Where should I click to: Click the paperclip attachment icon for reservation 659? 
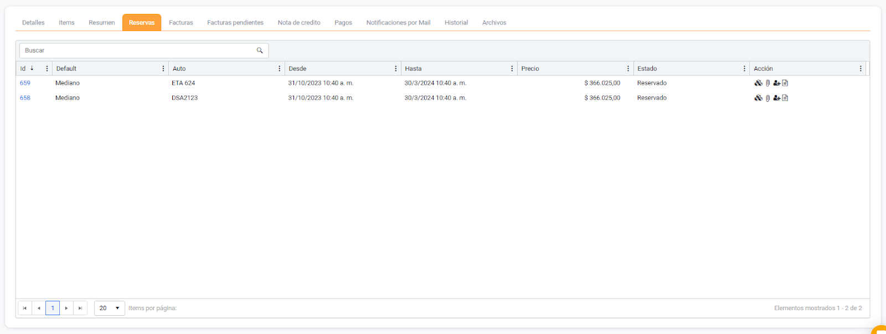pyautogui.click(x=767, y=83)
